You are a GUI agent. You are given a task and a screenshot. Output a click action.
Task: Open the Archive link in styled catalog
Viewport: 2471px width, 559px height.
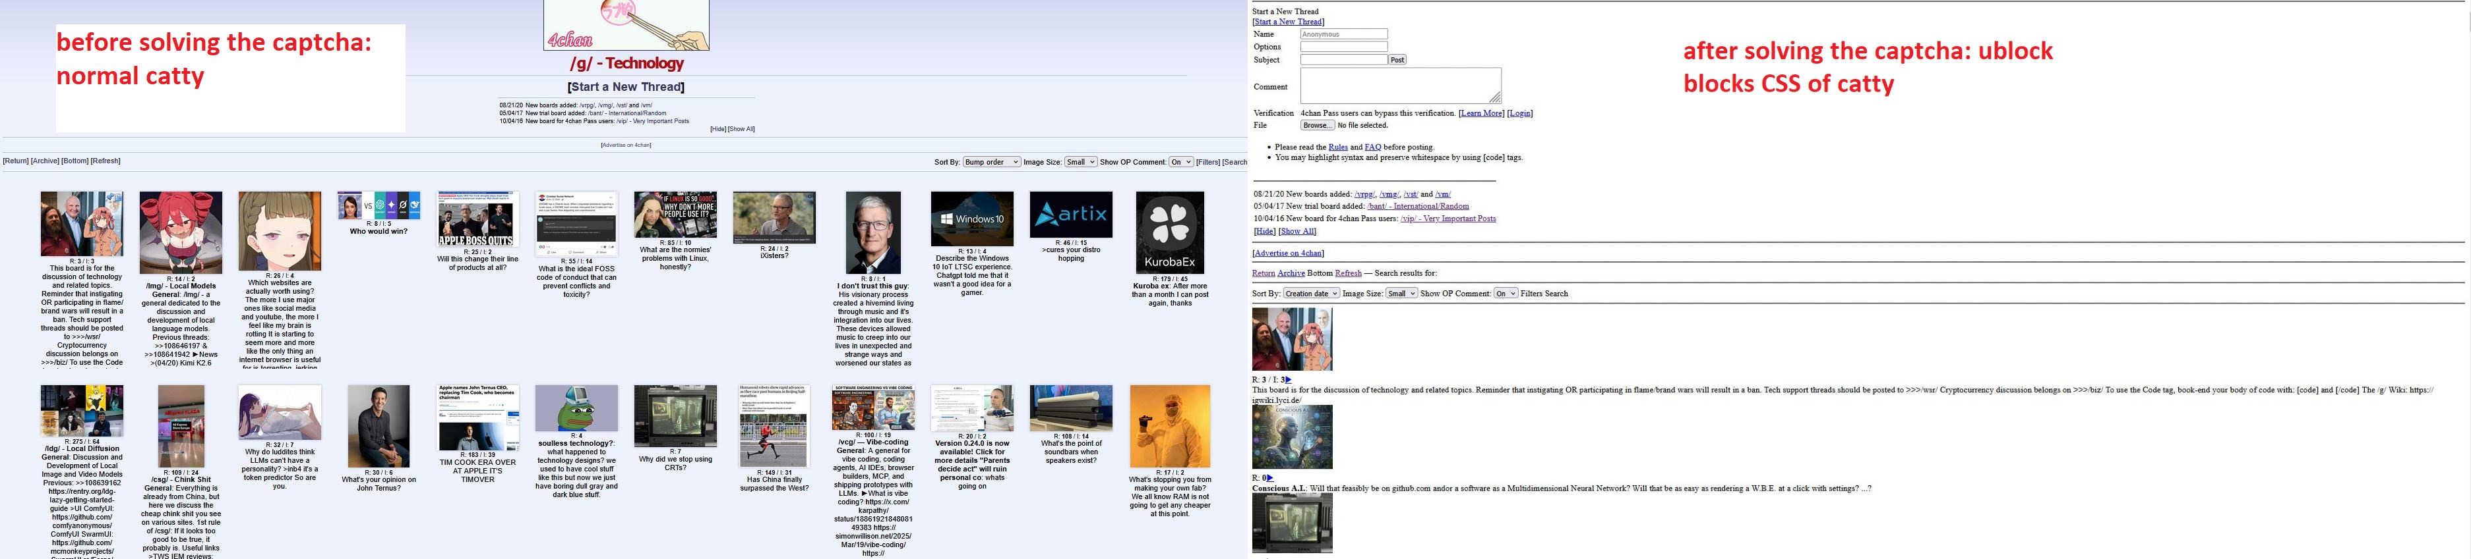coord(45,161)
